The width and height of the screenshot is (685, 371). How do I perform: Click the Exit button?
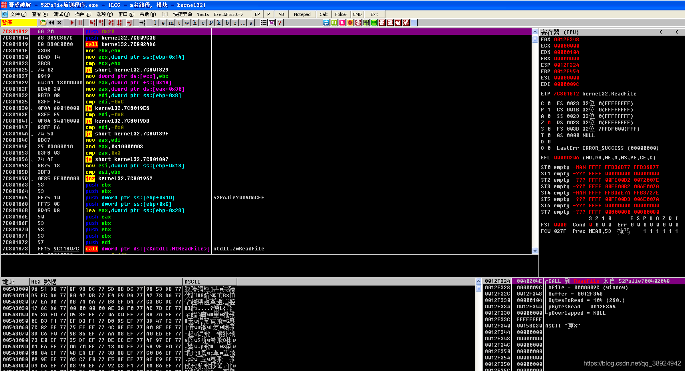(x=374, y=14)
